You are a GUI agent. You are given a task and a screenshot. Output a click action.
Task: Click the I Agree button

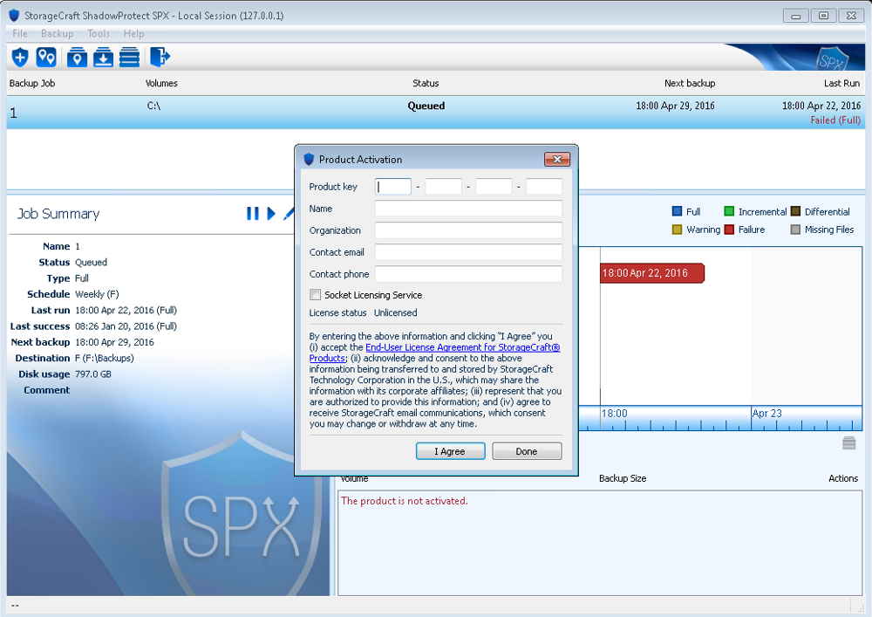(x=450, y=451)
